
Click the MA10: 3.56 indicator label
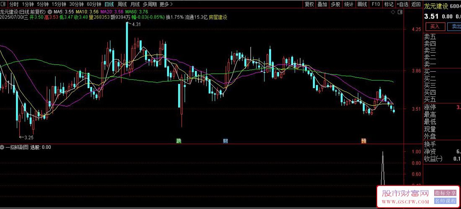pyautogui.click(x=87, y=12)
